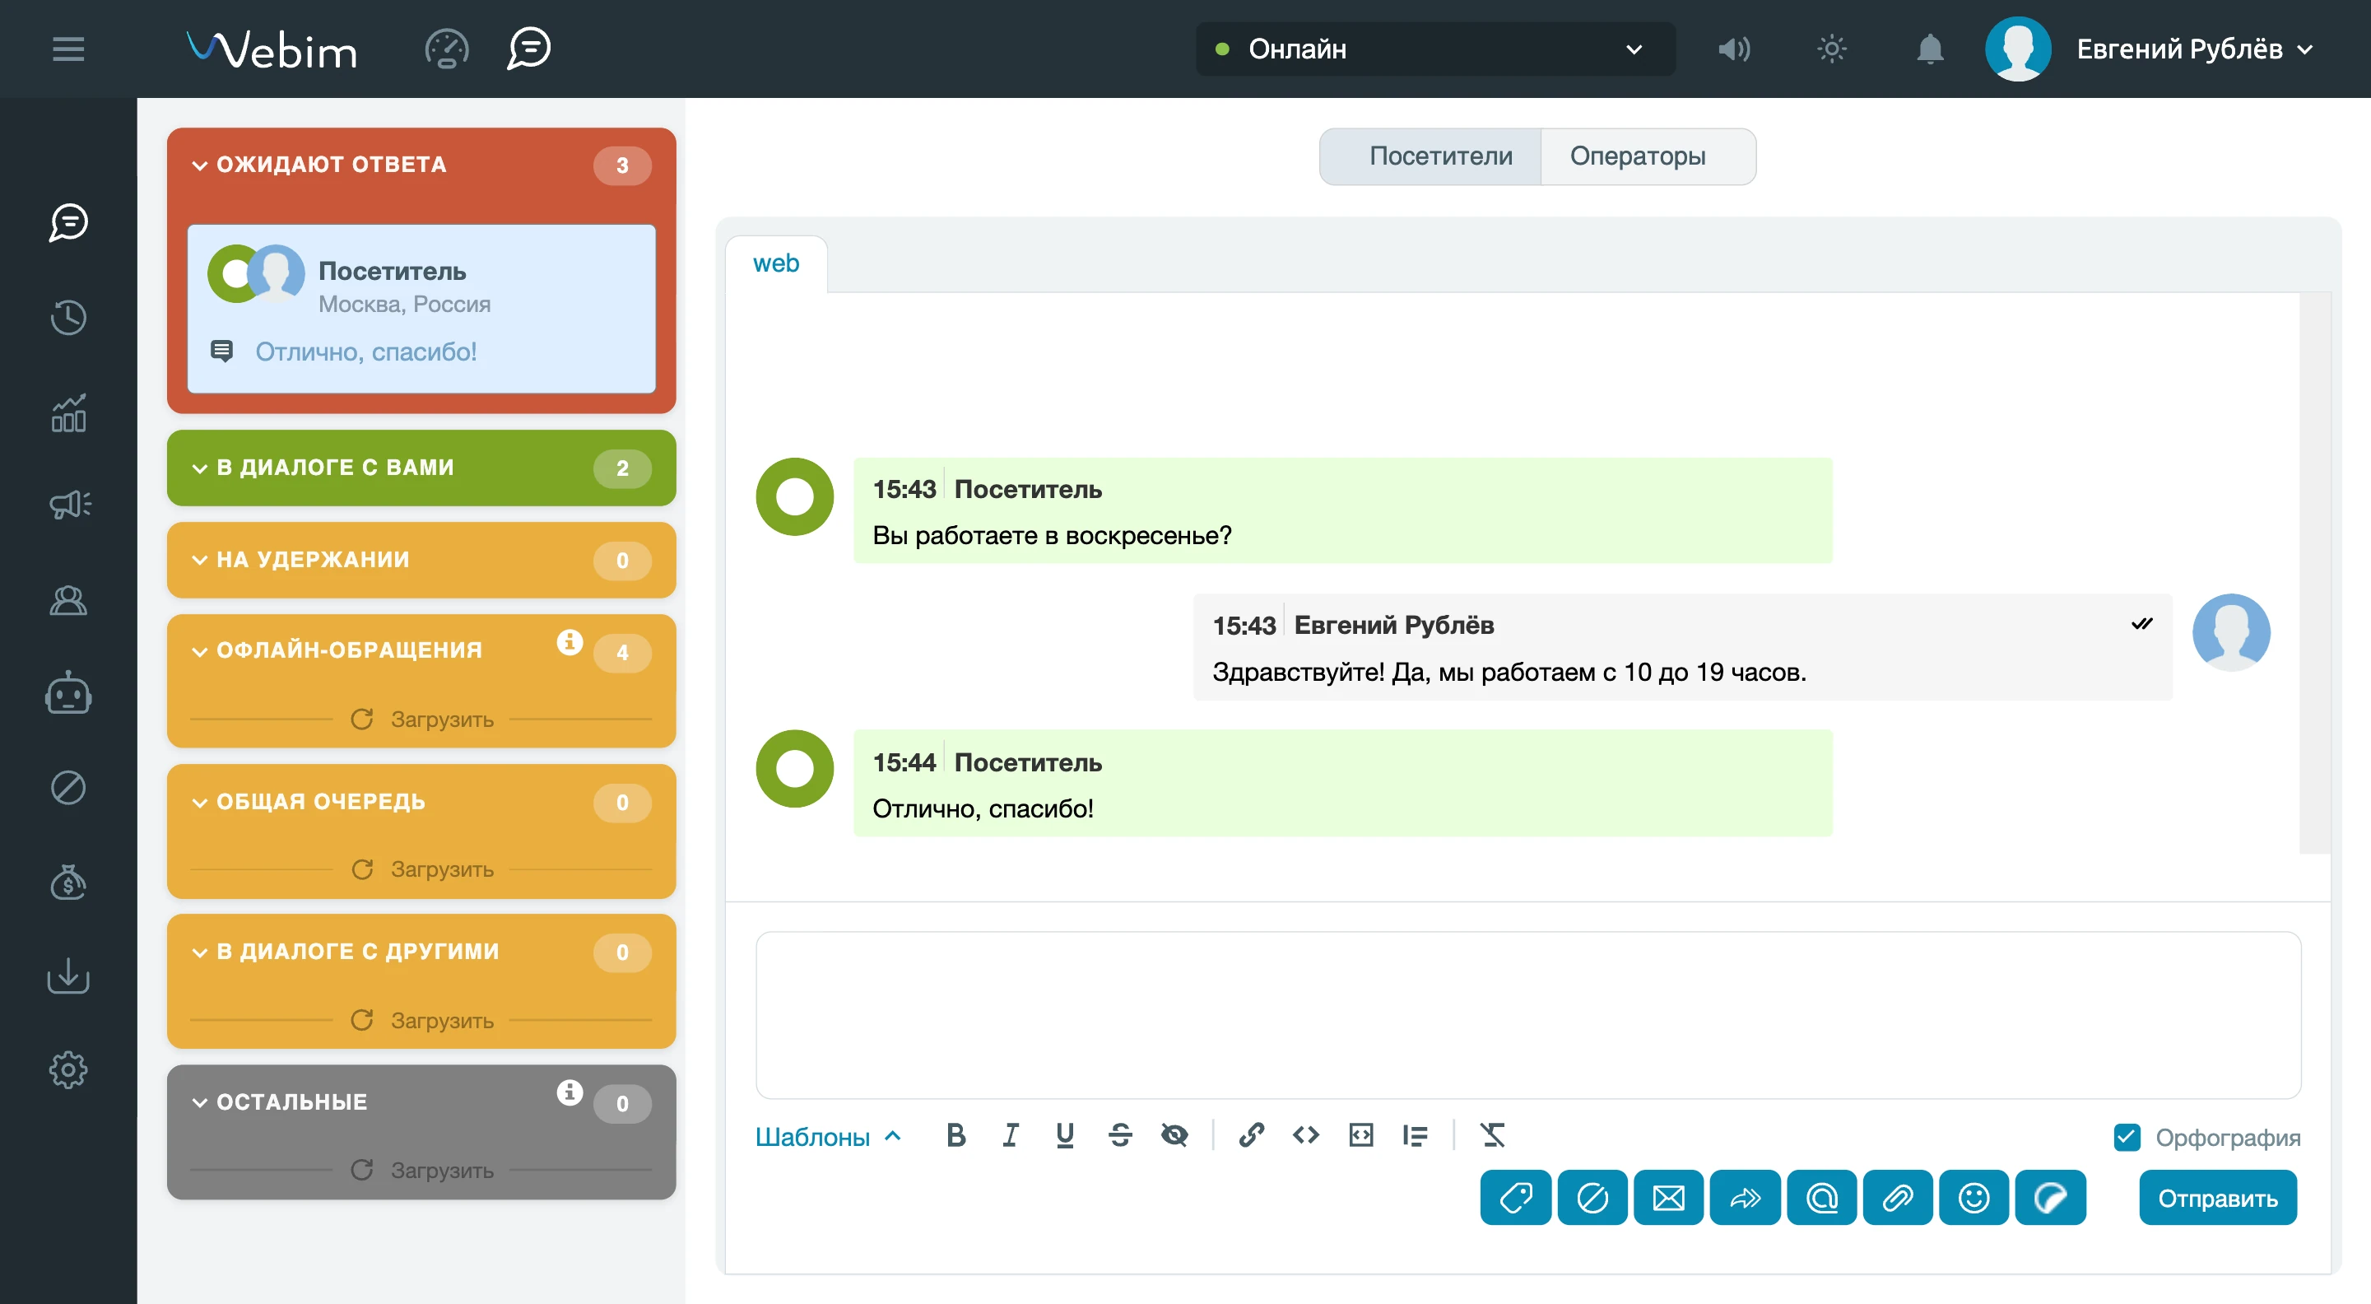This screenshot has width=2371, height=1304.
Task: Toggle bold formatting
Action: pos(956,1135)
